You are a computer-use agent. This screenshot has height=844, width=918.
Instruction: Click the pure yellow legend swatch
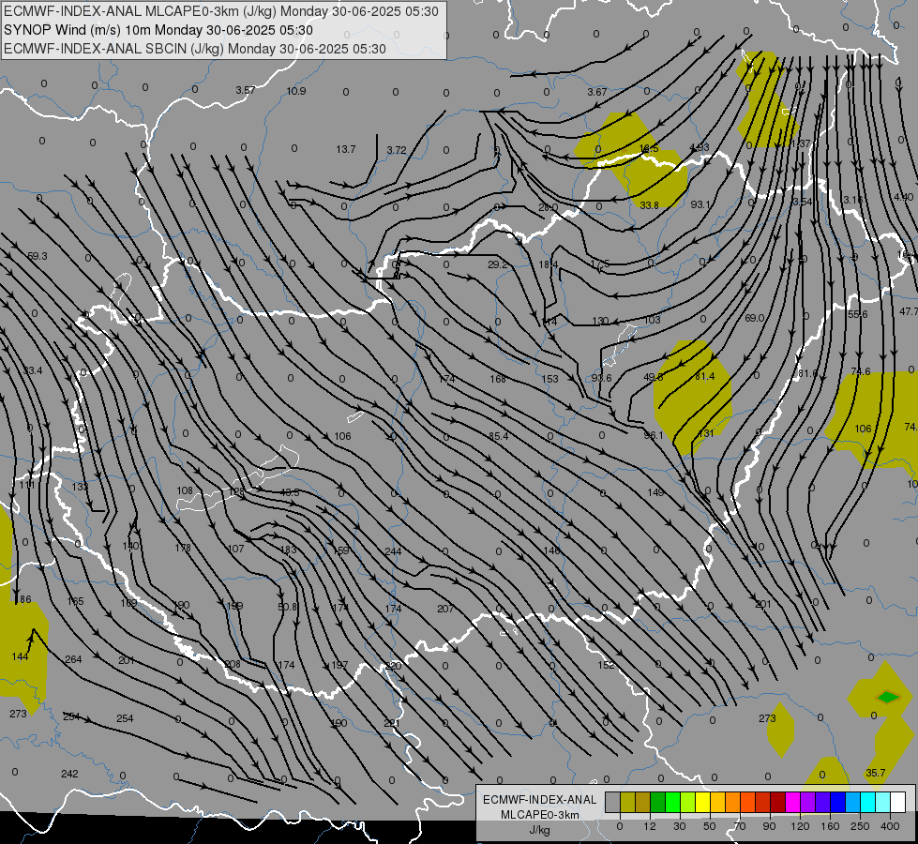pyautogui.click(x=702, y=803)
